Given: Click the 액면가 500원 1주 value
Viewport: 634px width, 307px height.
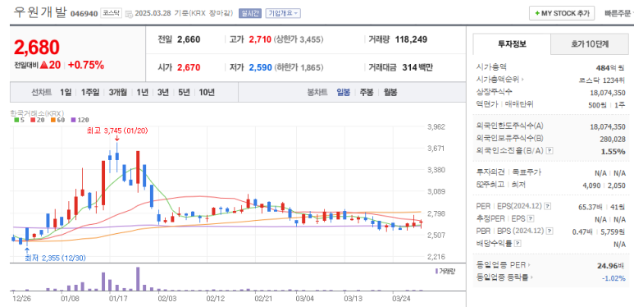Looking at the screenshot, I should (x=607, y=105).
